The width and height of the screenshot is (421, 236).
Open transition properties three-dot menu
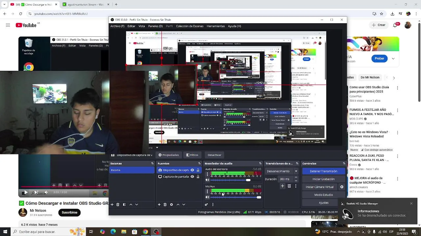[296, 186]
